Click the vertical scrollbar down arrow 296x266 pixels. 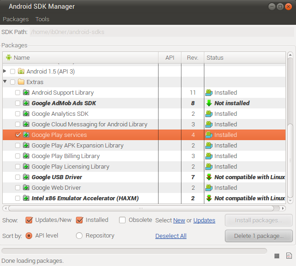290,200
